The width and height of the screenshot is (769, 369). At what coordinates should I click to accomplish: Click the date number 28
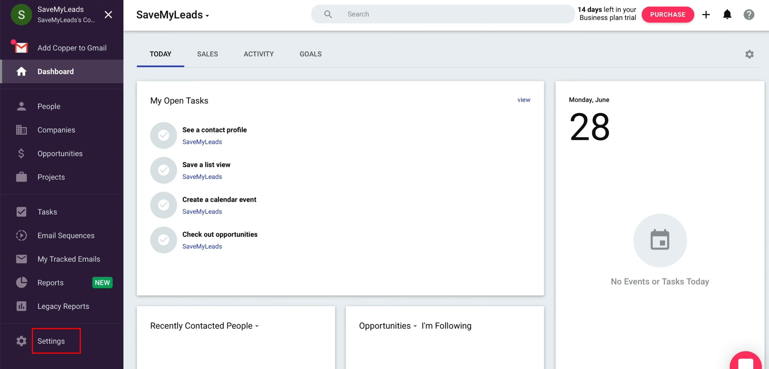[590, 127]
